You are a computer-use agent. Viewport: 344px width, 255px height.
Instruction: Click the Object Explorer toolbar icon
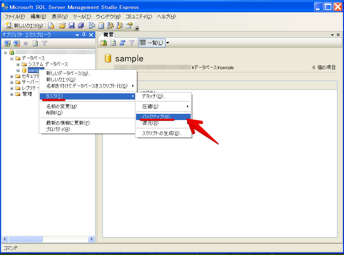point(110,25)
